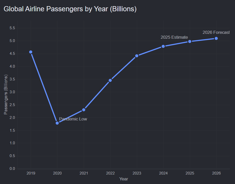The image size is (235, 184).
Task: Click the 2026 x-axis tick label
Action: [x=217, y=173]
